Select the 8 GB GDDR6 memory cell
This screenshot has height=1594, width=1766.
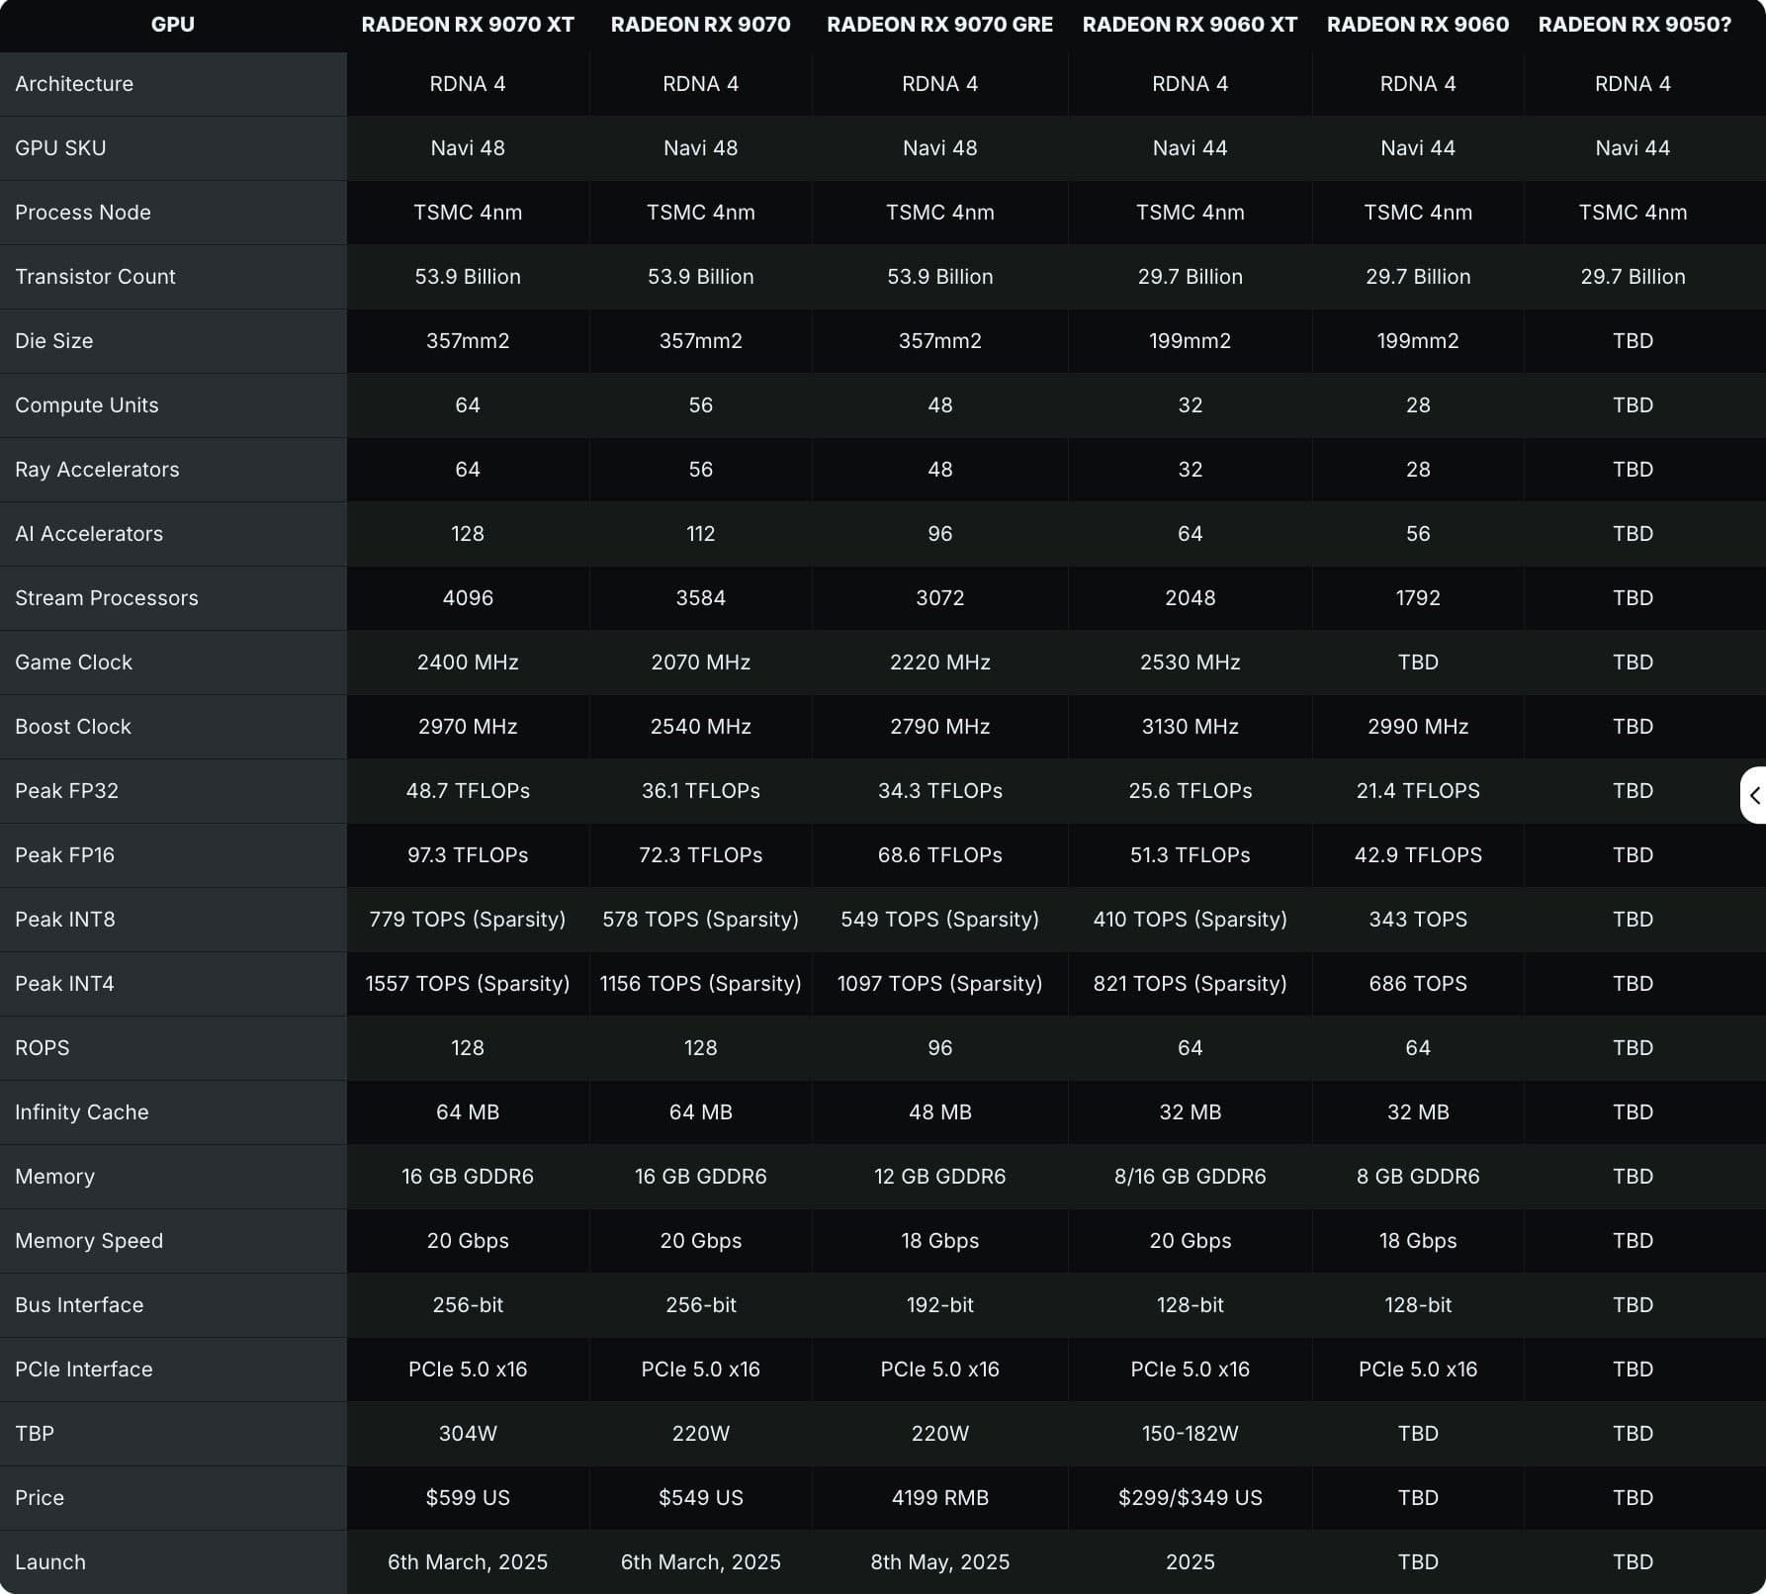click(x=1418, y=1177)
